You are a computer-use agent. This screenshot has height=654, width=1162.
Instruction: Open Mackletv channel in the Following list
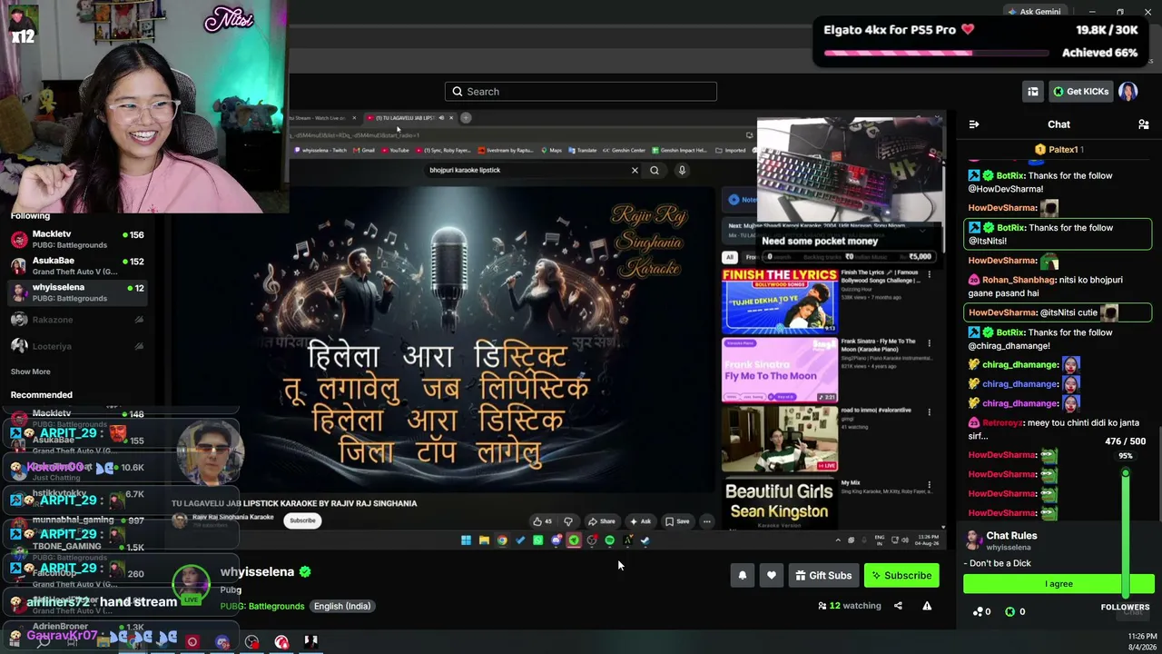point(77,240)
